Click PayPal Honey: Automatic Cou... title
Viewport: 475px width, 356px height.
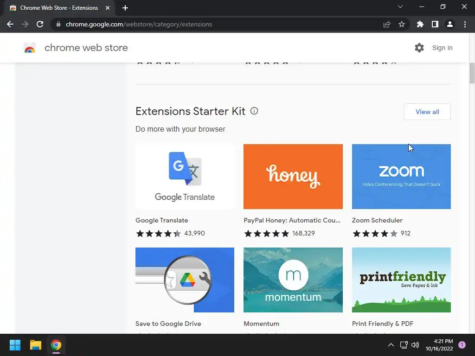pos(292,220)
